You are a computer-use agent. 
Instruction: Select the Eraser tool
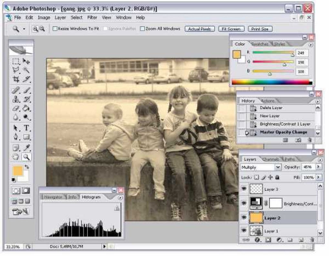(x=16, y=109)
